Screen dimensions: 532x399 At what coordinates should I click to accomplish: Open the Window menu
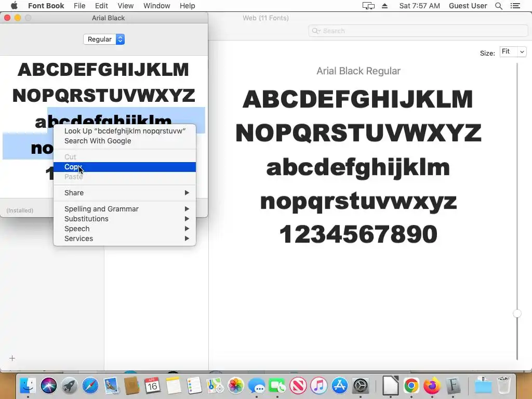click(x=156, y=6)
